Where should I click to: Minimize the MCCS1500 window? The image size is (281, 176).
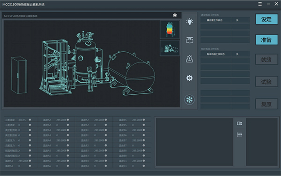[x=268, y=4]
